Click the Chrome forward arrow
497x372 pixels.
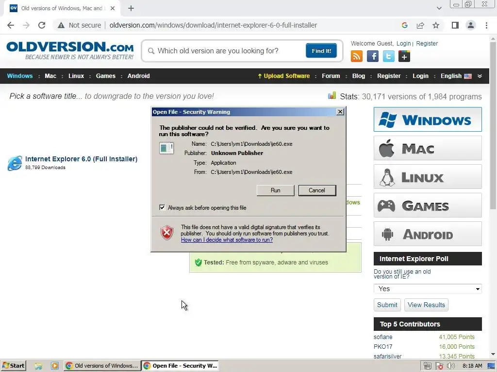pos(26,25)
